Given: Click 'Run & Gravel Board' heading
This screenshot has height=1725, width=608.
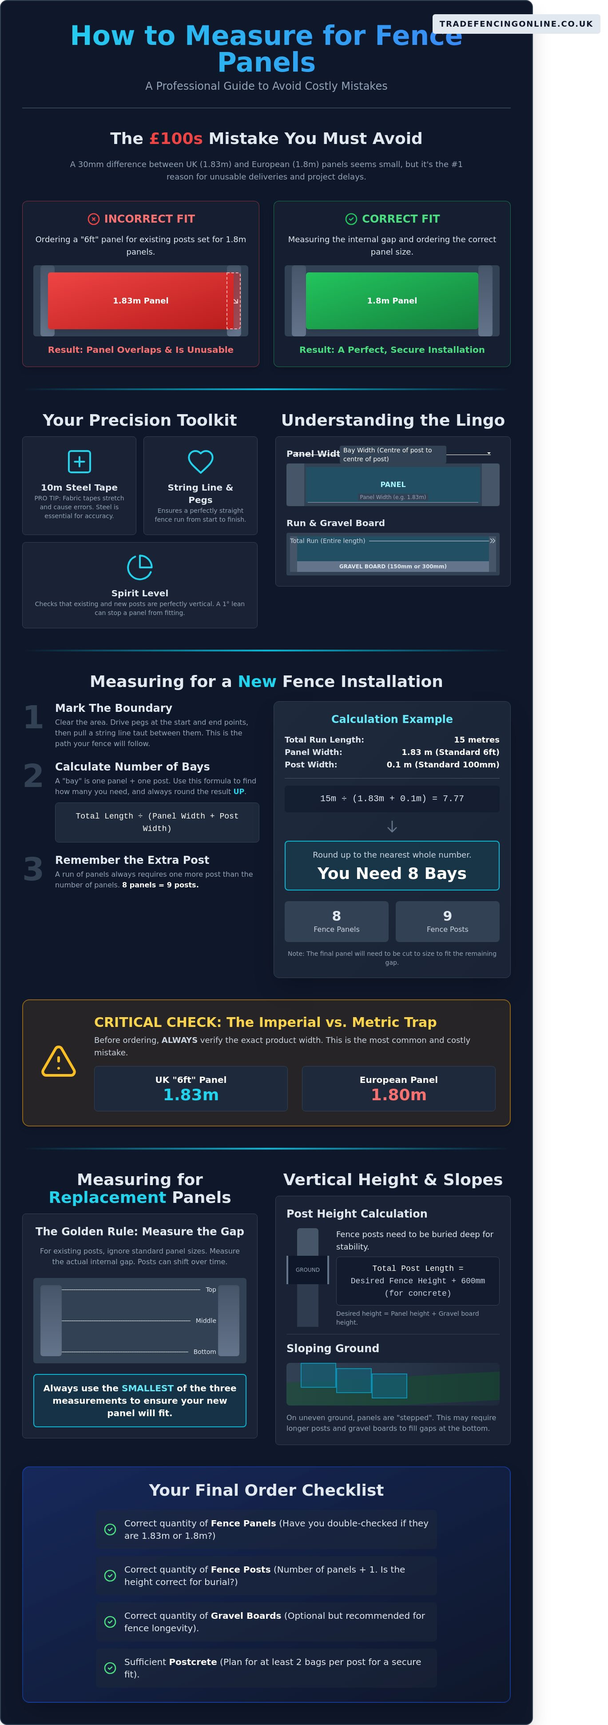Looking at the screenshot, I should point(335,523).
